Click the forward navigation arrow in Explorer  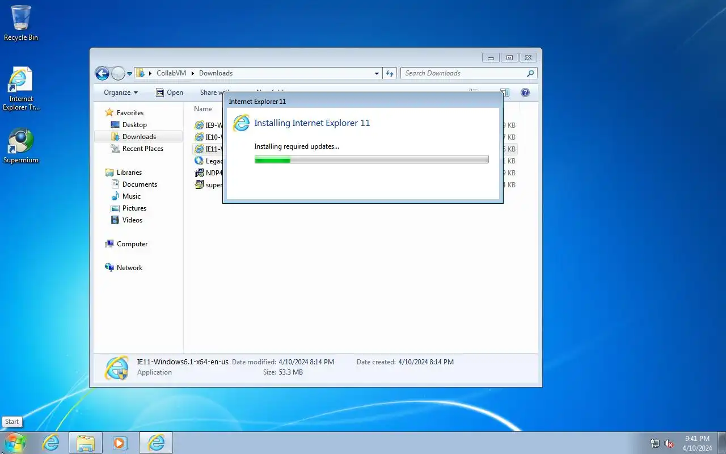pyautogui.click(x=117, y=73)
